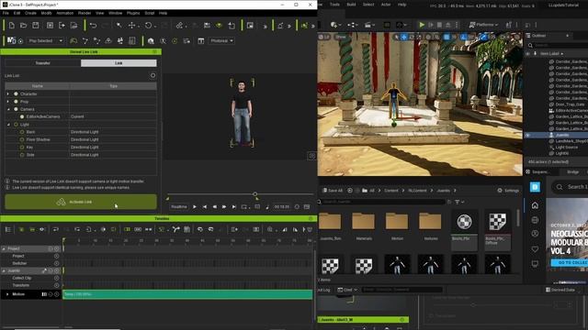
Task: Expand the Character row in Link List
Action: coord(8,93)
